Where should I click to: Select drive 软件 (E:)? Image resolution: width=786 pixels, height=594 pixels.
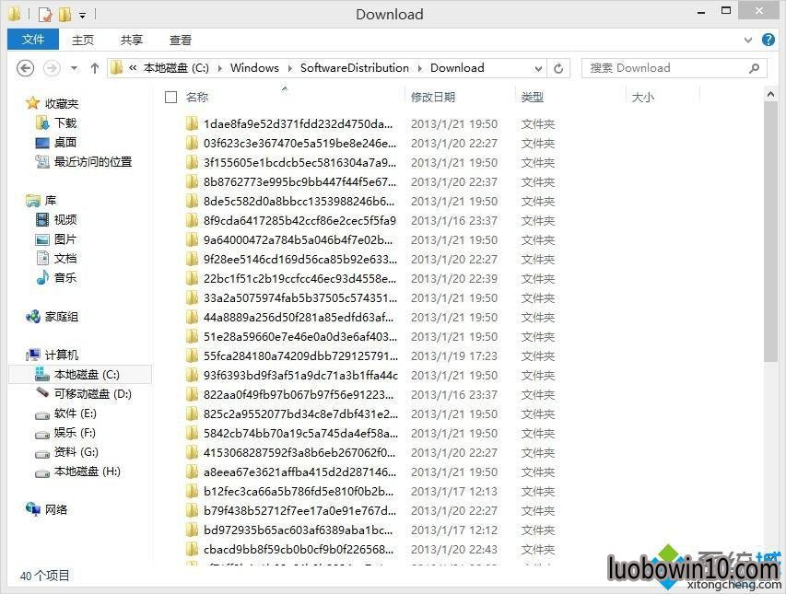(x=76, y=413)
